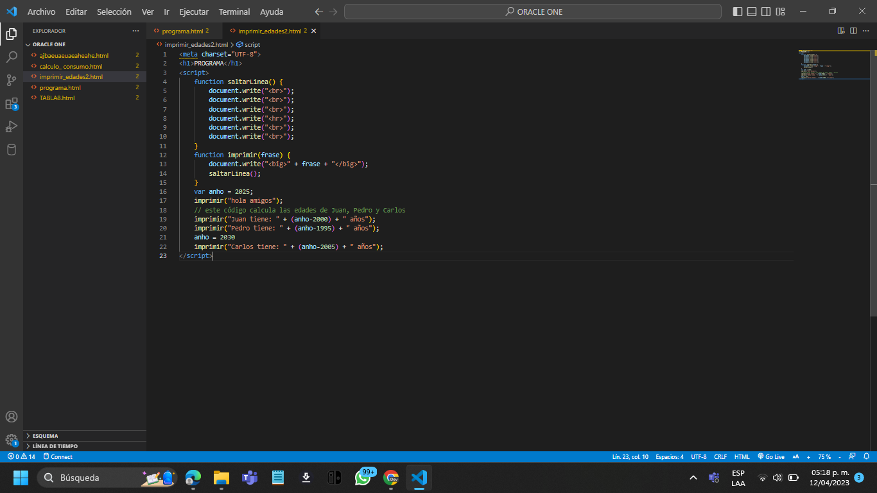Open the Ejecutar menu
Viewport: 877px width, 493px height.
(x=194, y=12)
